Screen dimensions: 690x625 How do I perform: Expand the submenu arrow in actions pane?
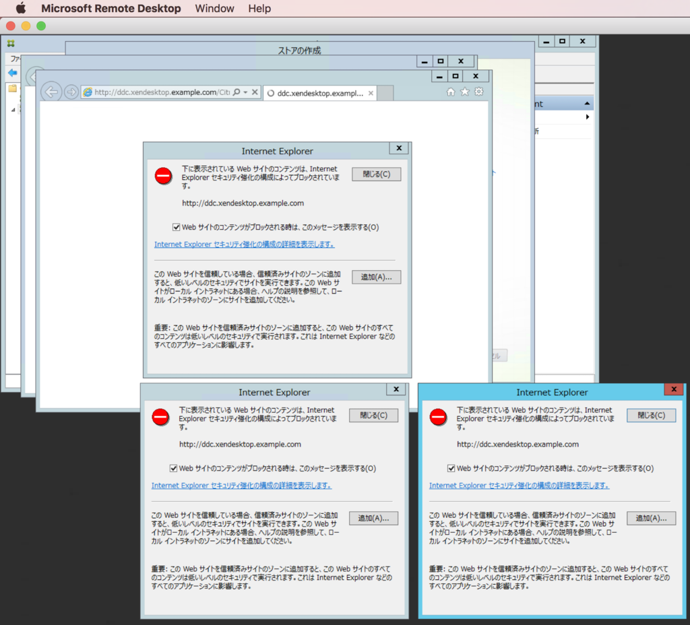[588, 117]
